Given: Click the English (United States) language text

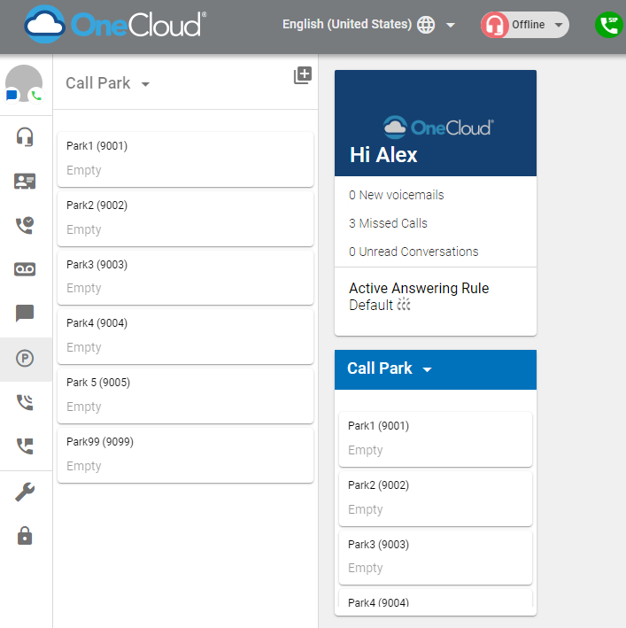Looking at the screenshot, I should point(347,25).
